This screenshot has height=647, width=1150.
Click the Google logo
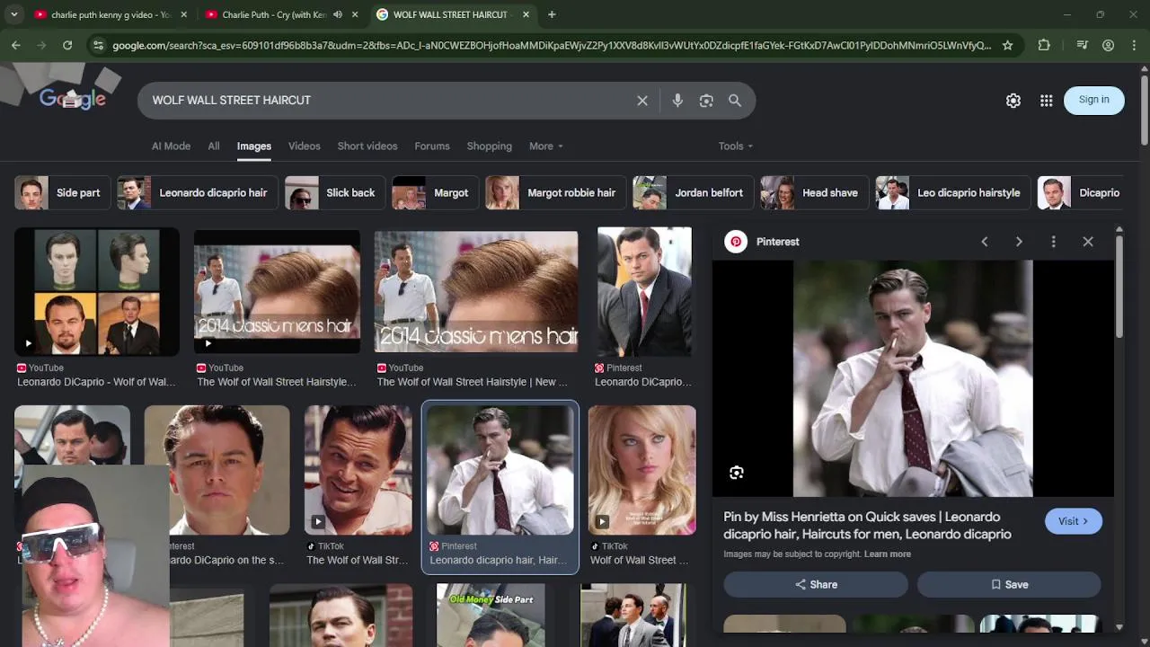(x=73, y=100)
